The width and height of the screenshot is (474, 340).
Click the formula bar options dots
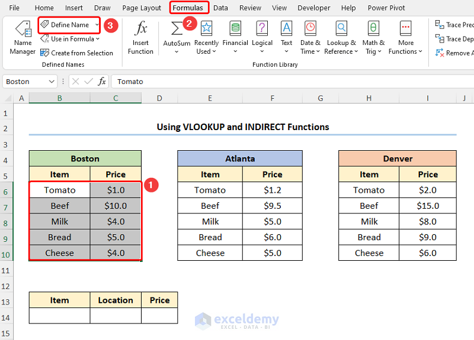pyautogui.click(x=63, y=82)
